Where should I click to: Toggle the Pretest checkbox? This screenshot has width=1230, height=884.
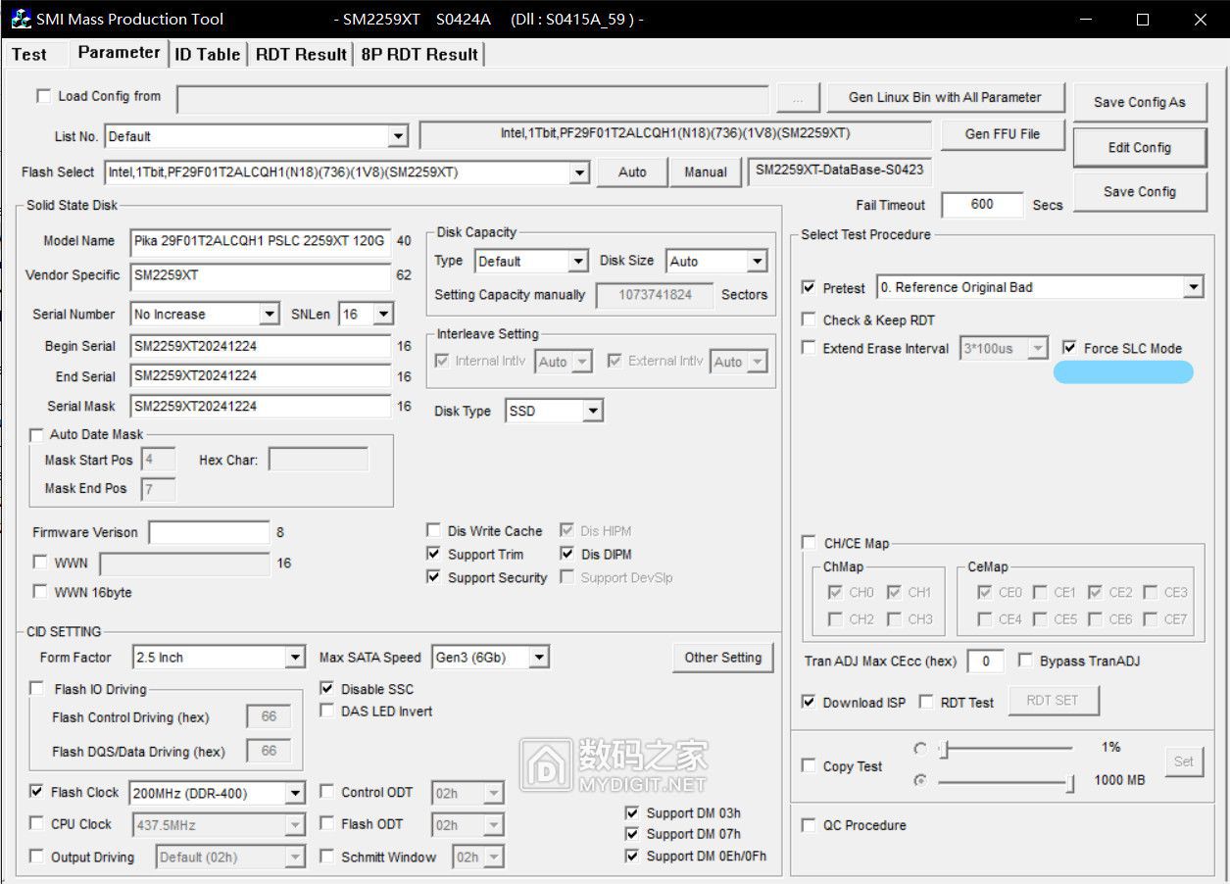tap(809, 288)
